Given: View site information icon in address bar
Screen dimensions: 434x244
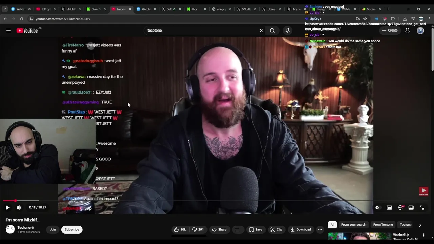Looking at the screenshot, I should click(x=31, y=19).
